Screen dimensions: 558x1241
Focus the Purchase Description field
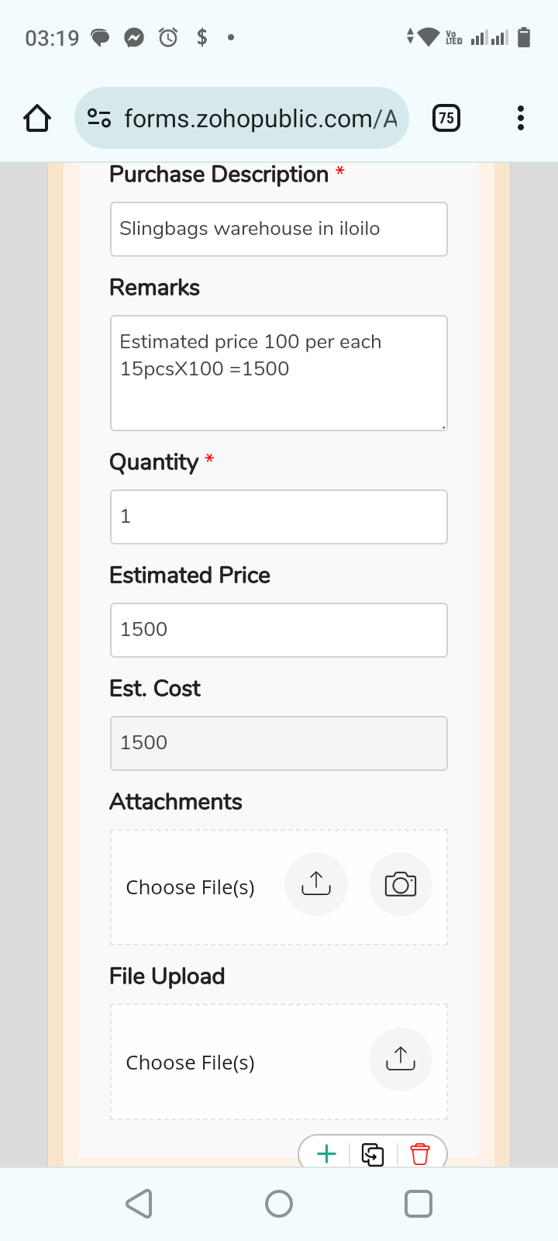point(279,229)
